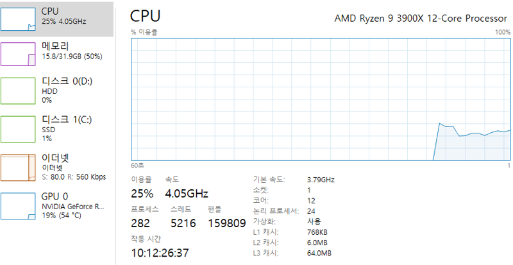View 이더넷 S: 80.0 R: 560 Kbps entry

tap(57, 167)
